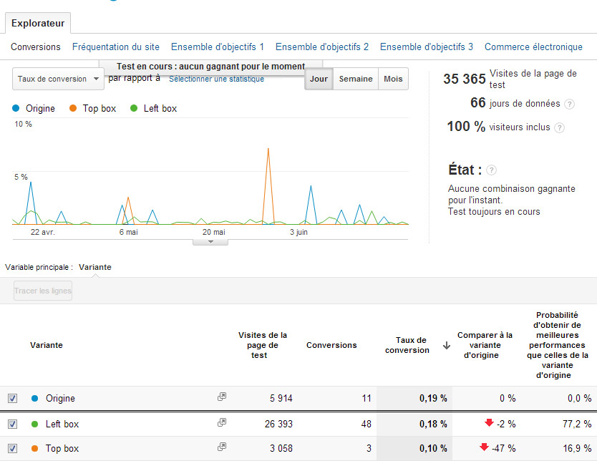Click Sélectionner une statistique link
This screenshot has height=461, width=597.
pos(216,79)
